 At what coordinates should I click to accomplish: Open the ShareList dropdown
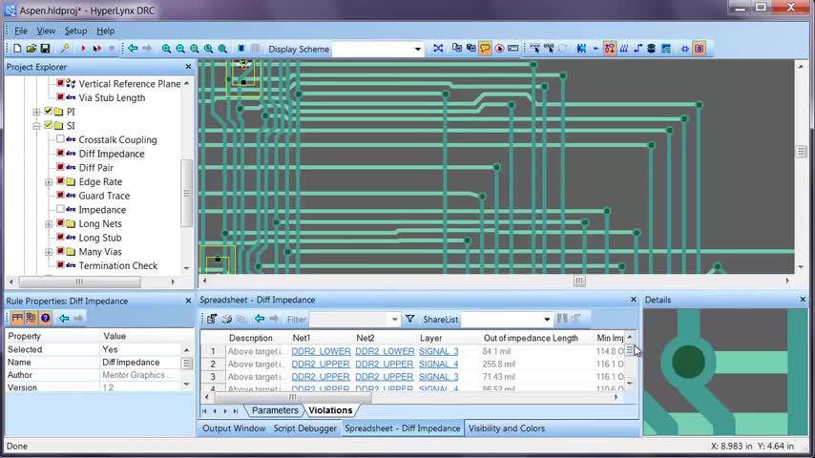pos(546,320)
